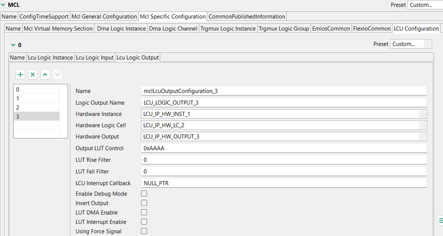This screenshot has height=236, width=443.
Task: Open the Hardware Instance dropdown
Action: click(423, 114)
